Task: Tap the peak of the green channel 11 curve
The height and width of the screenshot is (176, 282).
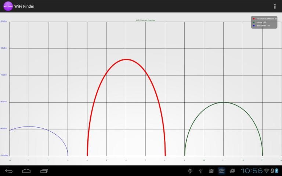Action: pos(224,102)
